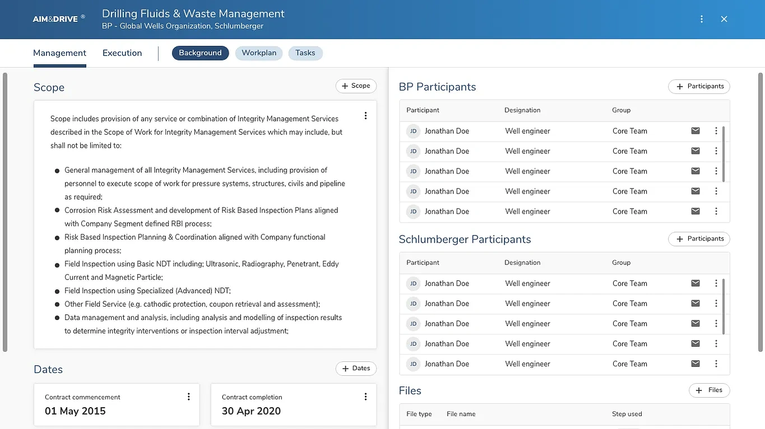Email fourth Jonathan Doe in Schlumberger Participants

[x=696, y=344]
